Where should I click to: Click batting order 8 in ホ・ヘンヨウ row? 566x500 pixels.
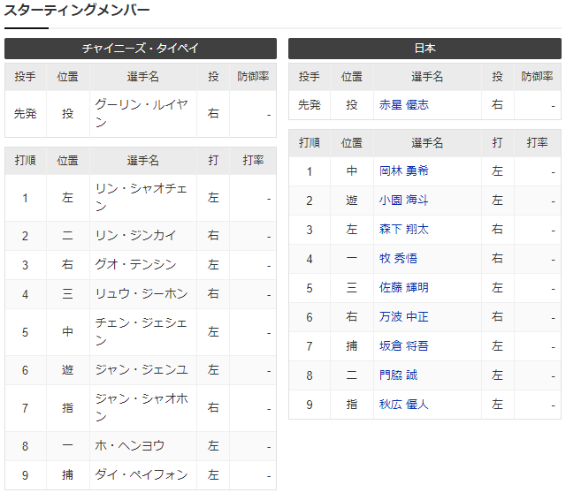point(25,446)
